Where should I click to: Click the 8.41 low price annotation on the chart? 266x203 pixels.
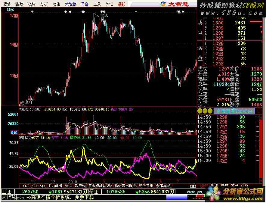click(x=29, y=102)
